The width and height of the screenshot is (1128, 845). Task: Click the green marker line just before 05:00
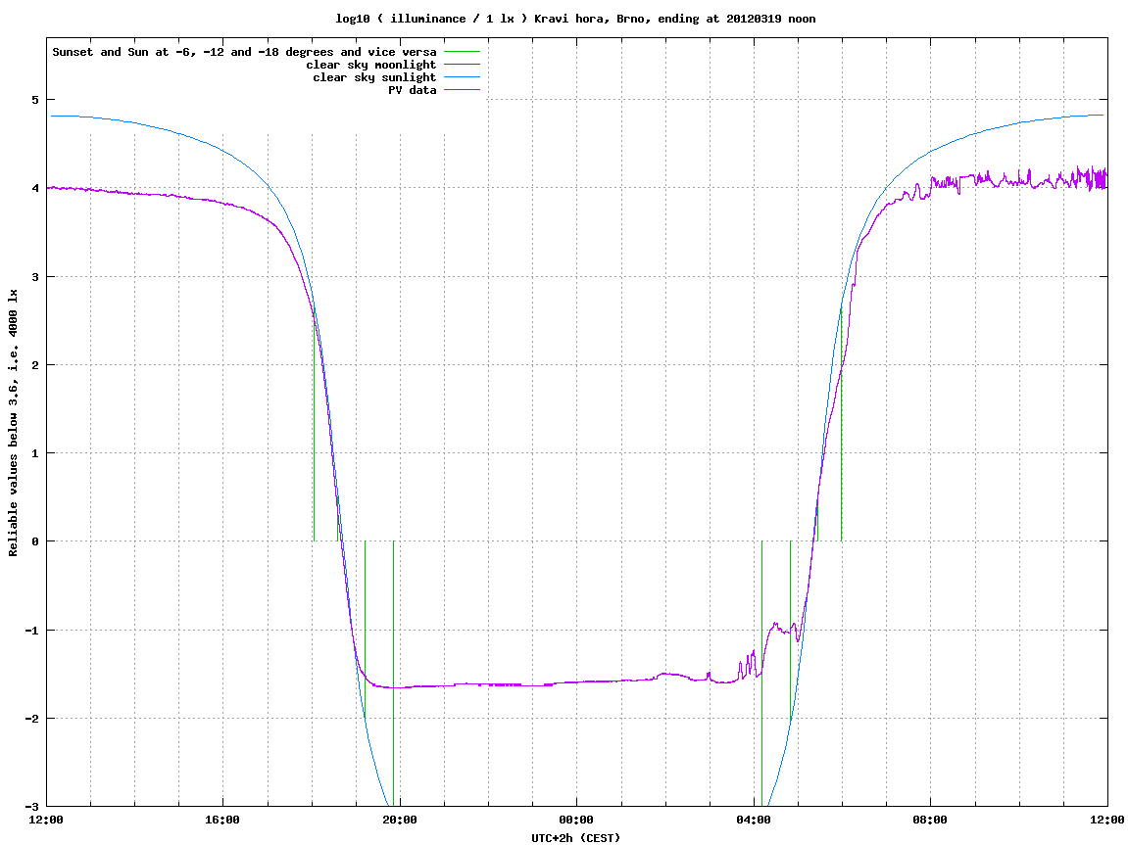pos(791,631)
